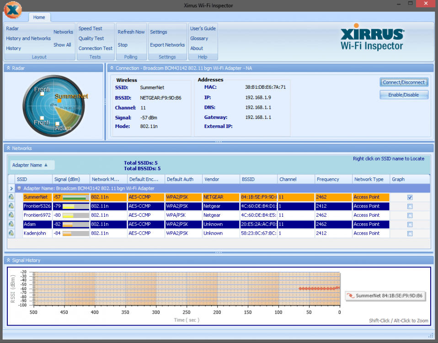Click the resize grip in the status bar
Screen dimensions: 438x343
click(431, 335)
